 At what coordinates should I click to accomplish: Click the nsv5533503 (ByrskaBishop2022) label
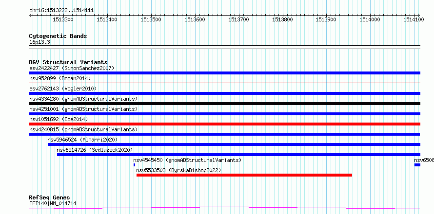point(179,170)
